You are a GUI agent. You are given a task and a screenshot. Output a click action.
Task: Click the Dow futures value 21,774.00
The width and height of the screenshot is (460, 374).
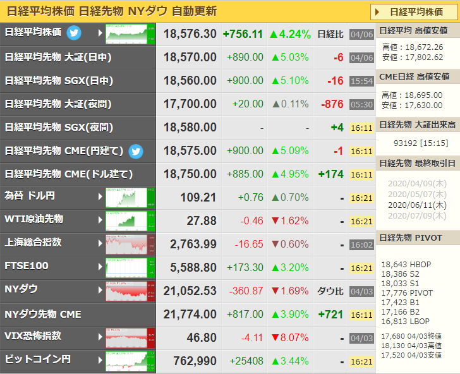[190, 315]
